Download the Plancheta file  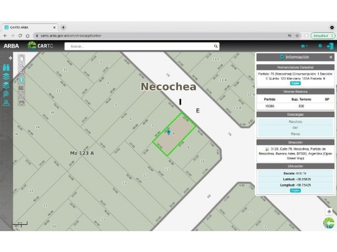click(x=295, y=122)
